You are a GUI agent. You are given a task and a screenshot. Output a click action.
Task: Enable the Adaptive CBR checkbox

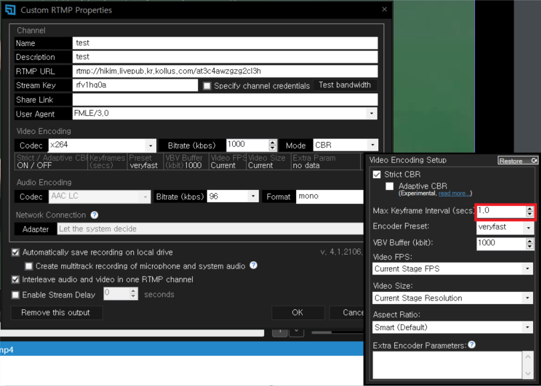390,186
